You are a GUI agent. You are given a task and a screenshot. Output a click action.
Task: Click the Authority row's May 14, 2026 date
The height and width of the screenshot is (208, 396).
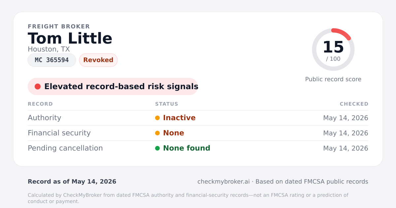[346, 118]
